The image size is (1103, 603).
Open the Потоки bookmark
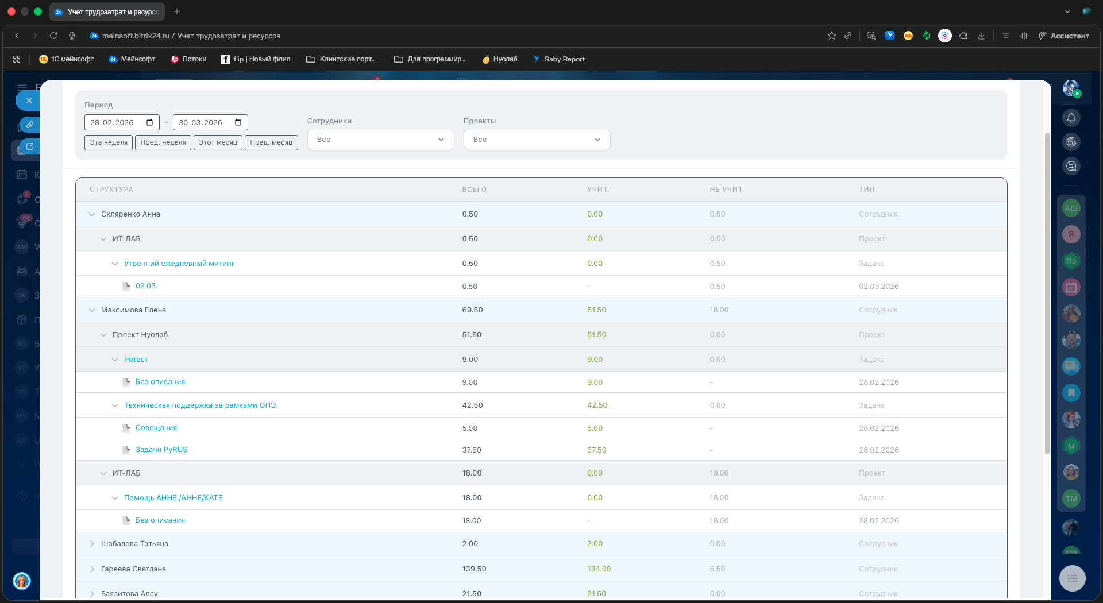189,59
